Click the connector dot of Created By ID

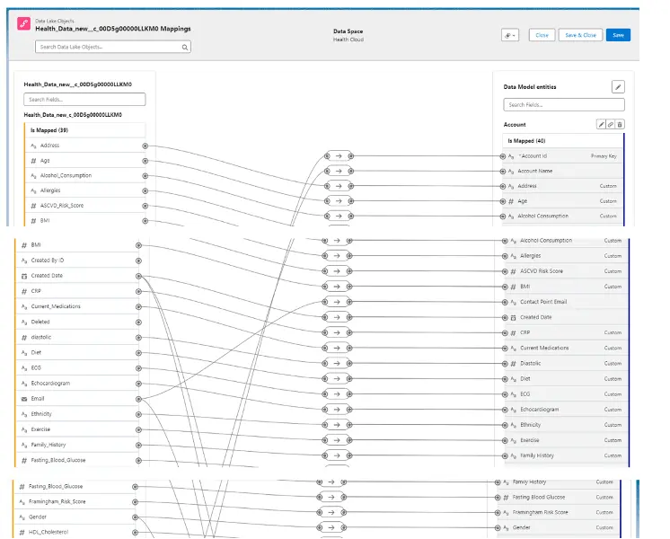tap(138, 261)
